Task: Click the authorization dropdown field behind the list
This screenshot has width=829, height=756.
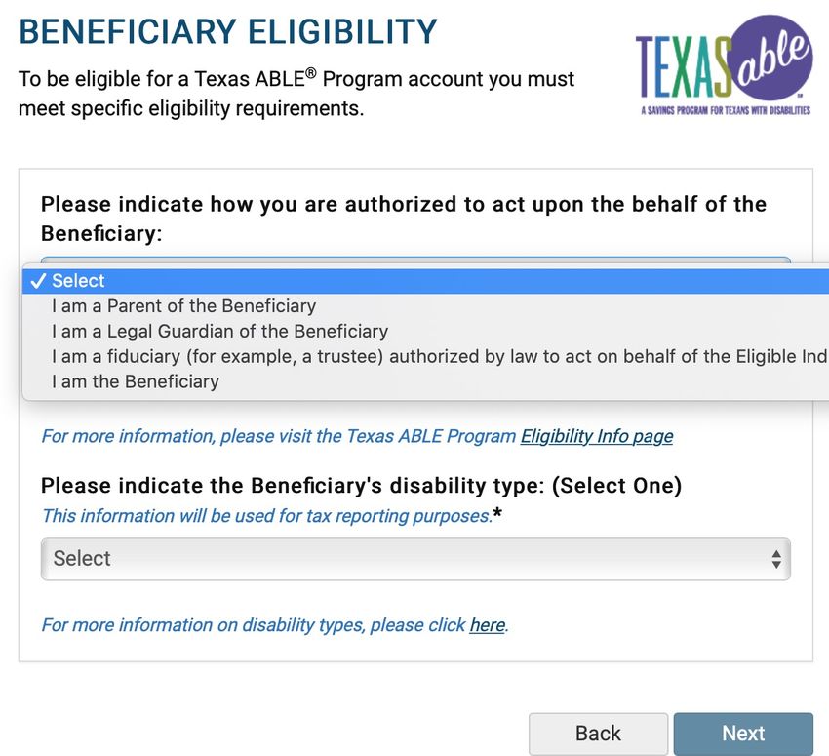Action: point(415,262)
